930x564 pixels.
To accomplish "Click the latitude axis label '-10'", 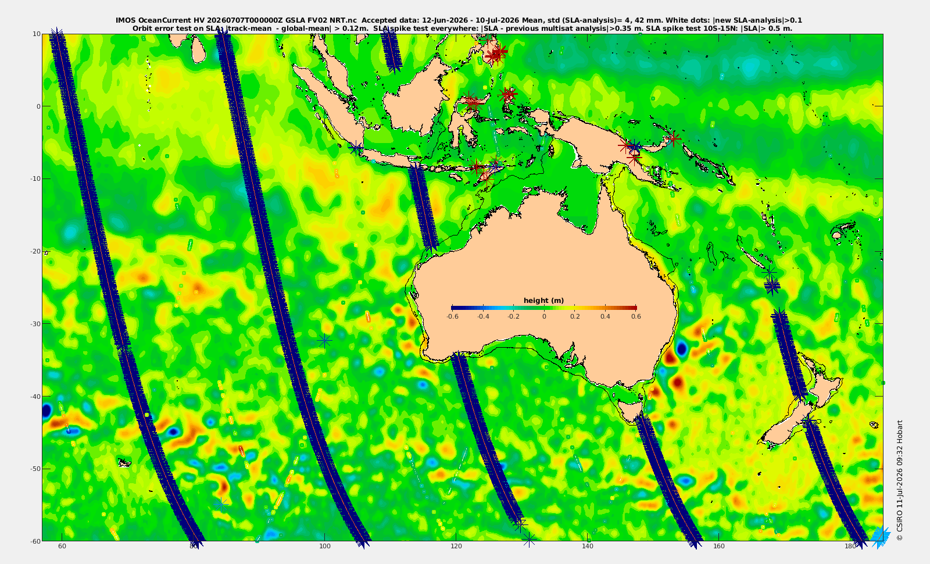I will (35, 179).
